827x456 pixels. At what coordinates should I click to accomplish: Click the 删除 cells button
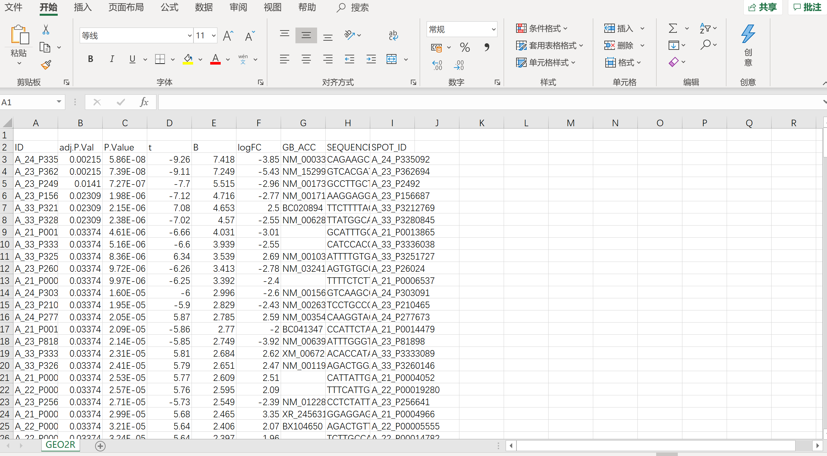point(618,45)
